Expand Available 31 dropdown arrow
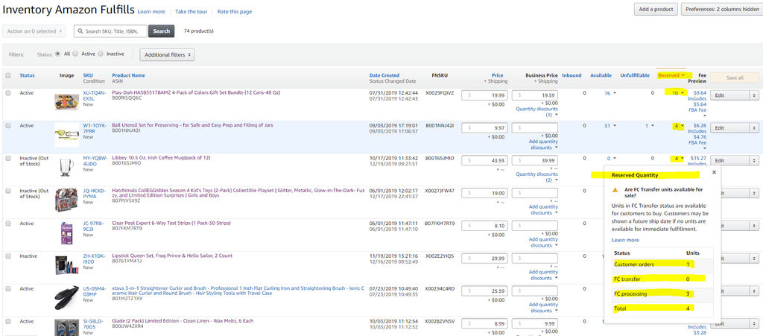763x336 pixels. tap(614, 126)
